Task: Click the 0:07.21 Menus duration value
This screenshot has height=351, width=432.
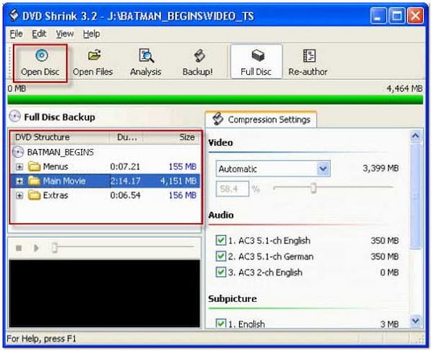Action: [125, 166]
